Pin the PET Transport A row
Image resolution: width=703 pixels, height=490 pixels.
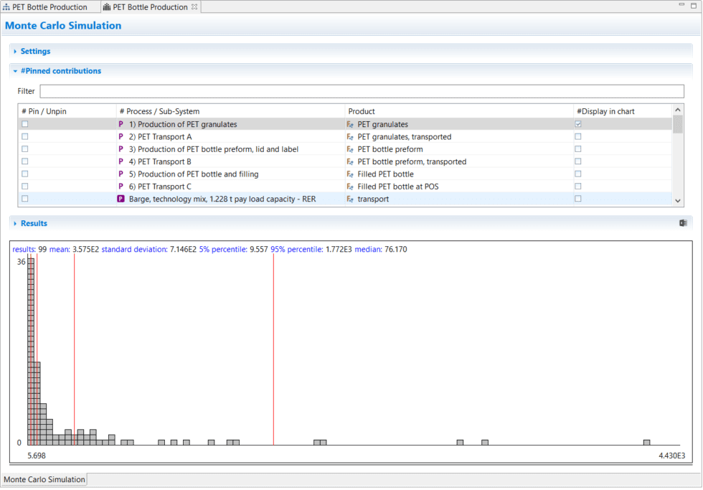point(25,137)
